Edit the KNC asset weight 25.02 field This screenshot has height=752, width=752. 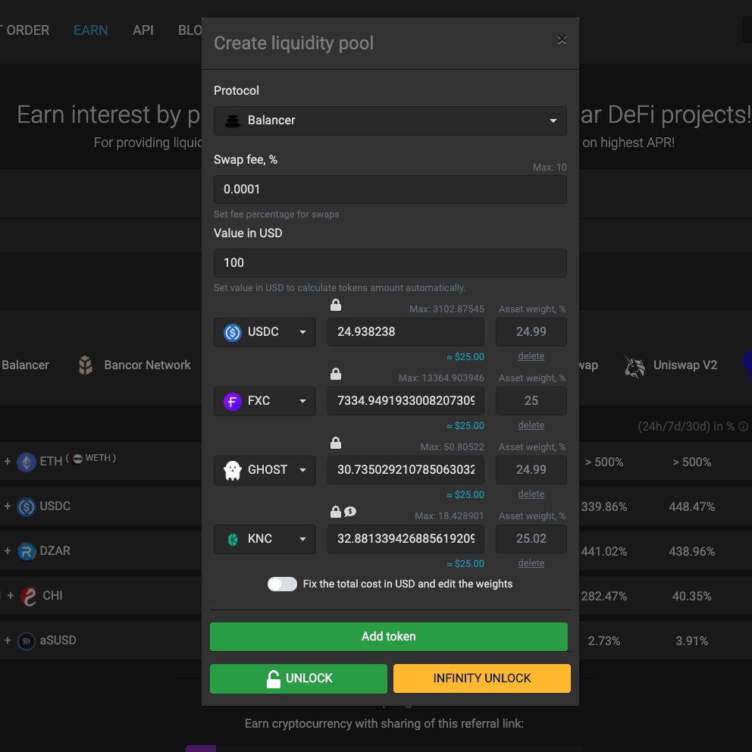click(x=531, y=539)
